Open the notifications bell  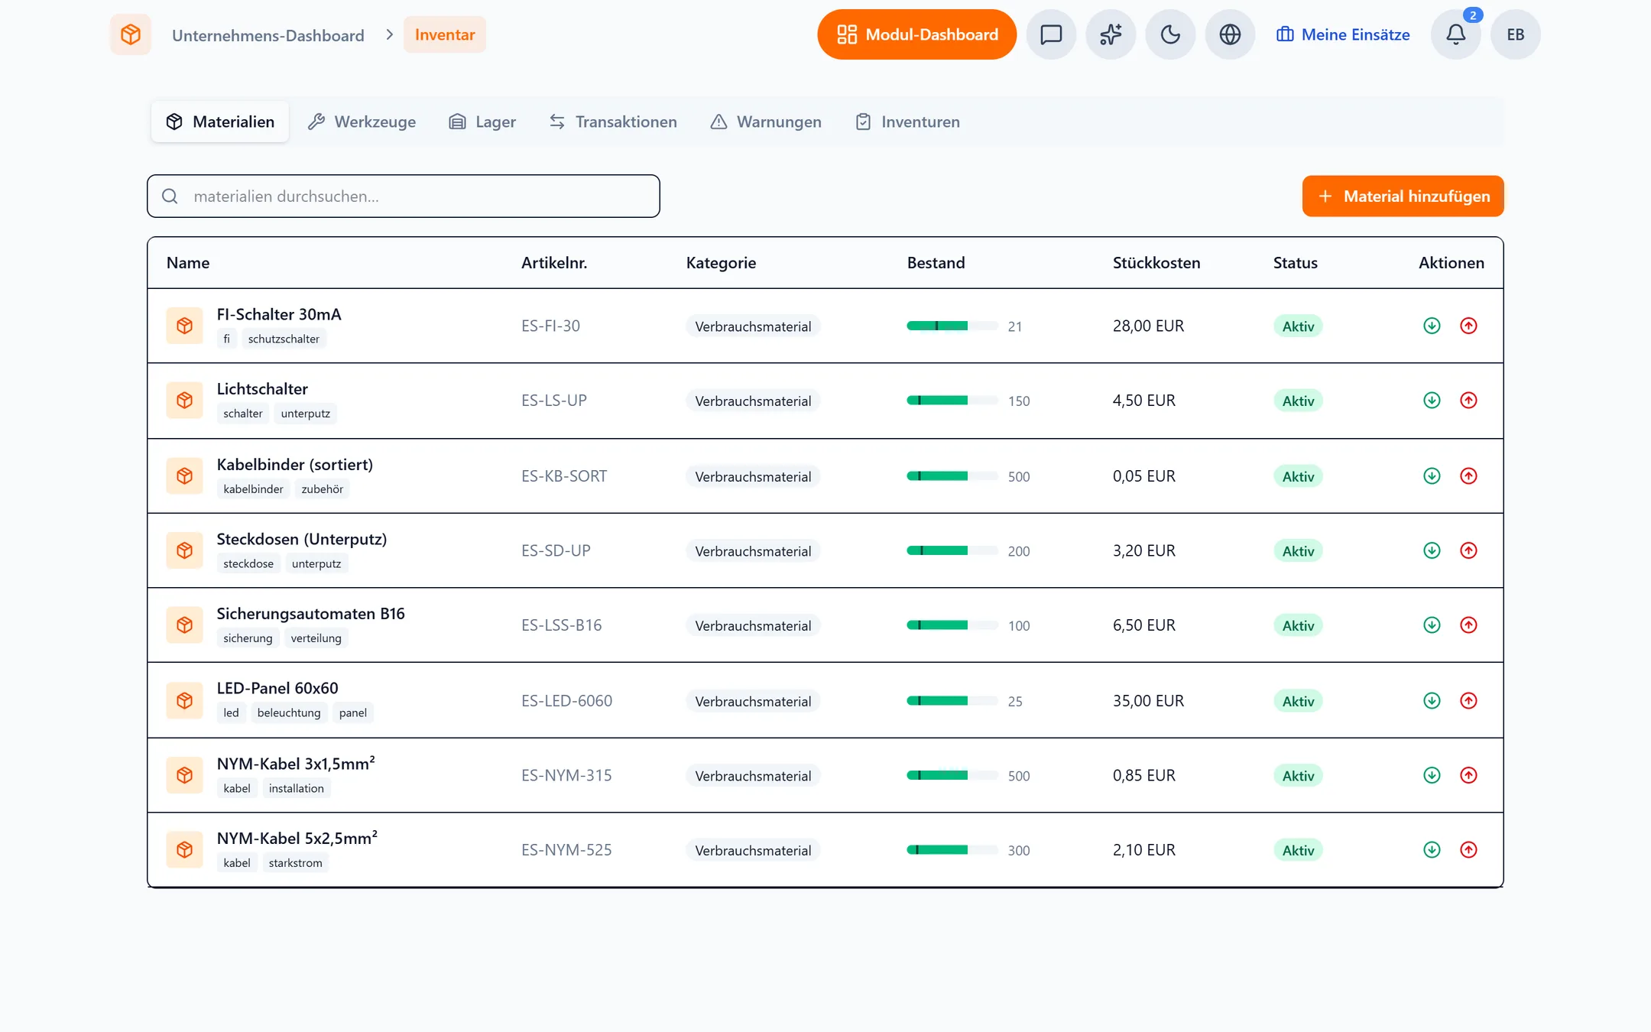(1456, 34)
